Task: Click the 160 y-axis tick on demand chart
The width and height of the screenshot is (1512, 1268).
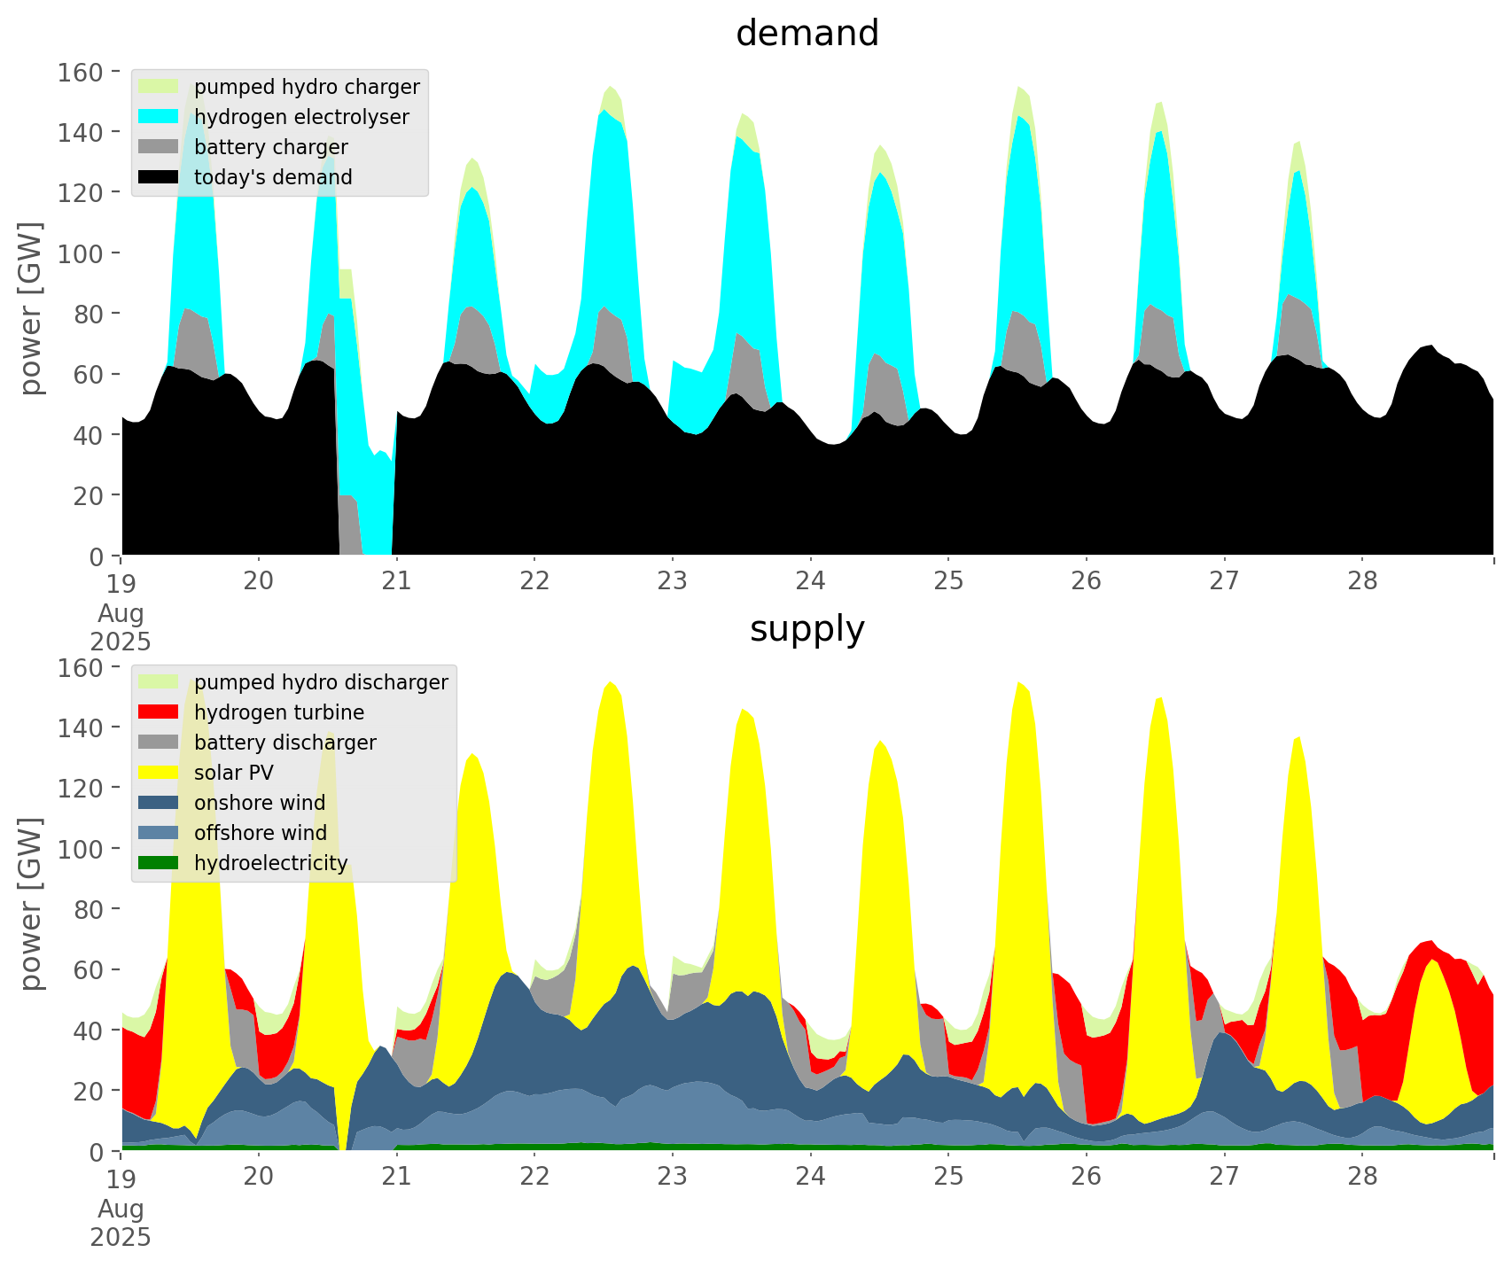Action: [81, 72]
